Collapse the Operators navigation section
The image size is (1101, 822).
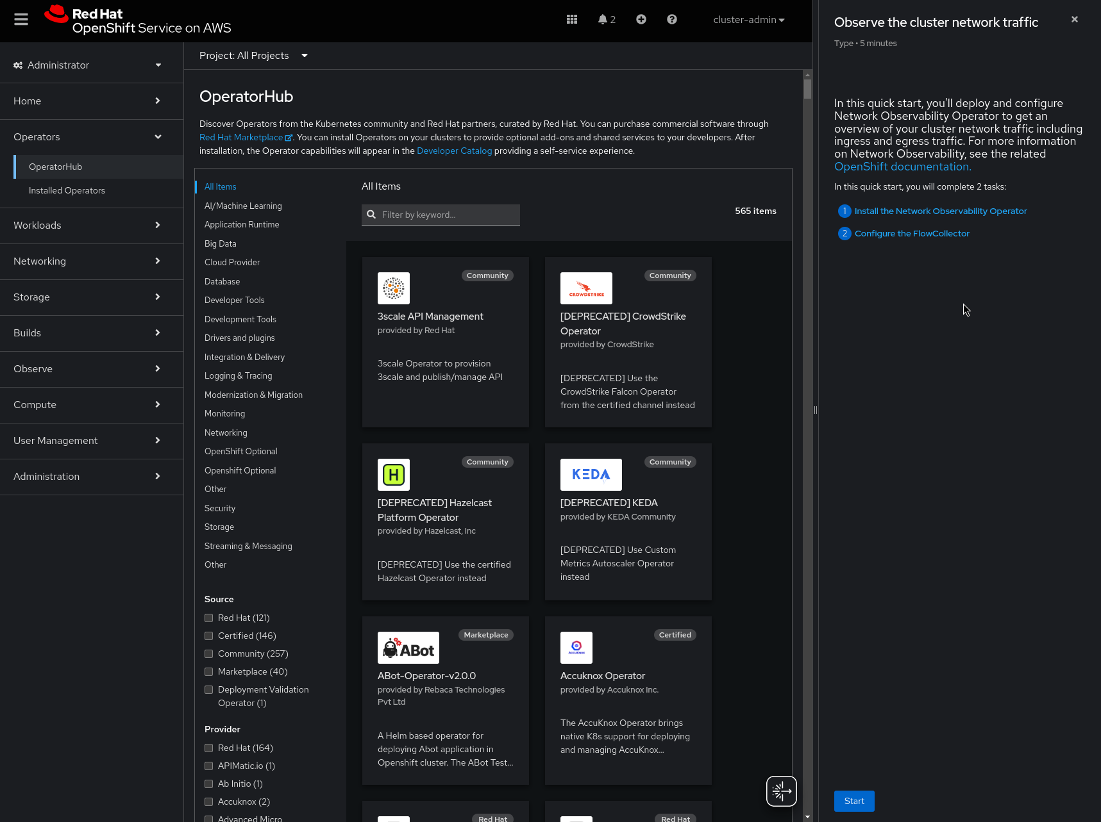[92, 137]
